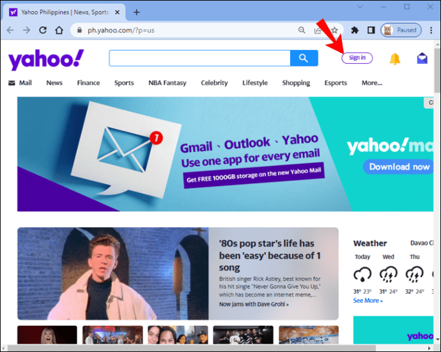Click the horizontal scrollbar right arrow

click(x=429, y=348)
